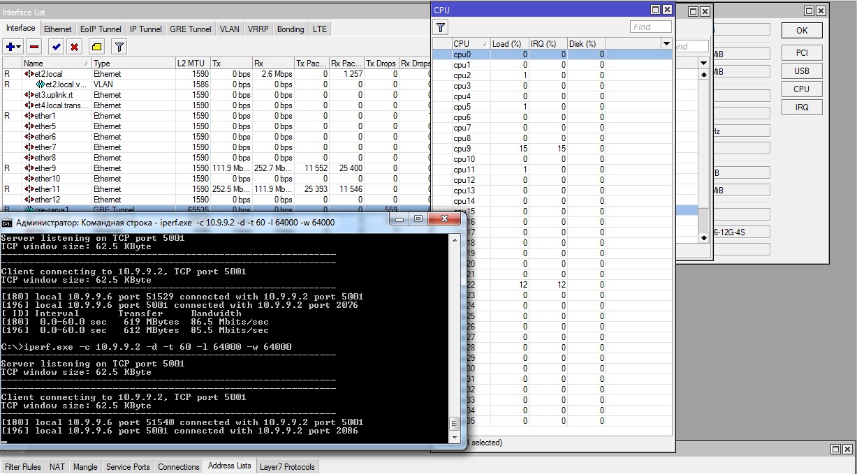Click the blue plus Add interface button
857x474 pixels.
(10, 47)
